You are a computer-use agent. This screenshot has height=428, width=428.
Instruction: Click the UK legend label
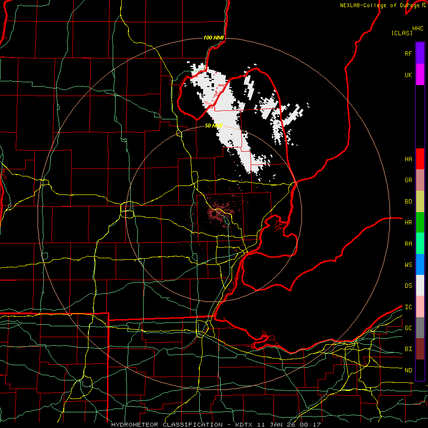pyautogui.click(x=408, y=75)
